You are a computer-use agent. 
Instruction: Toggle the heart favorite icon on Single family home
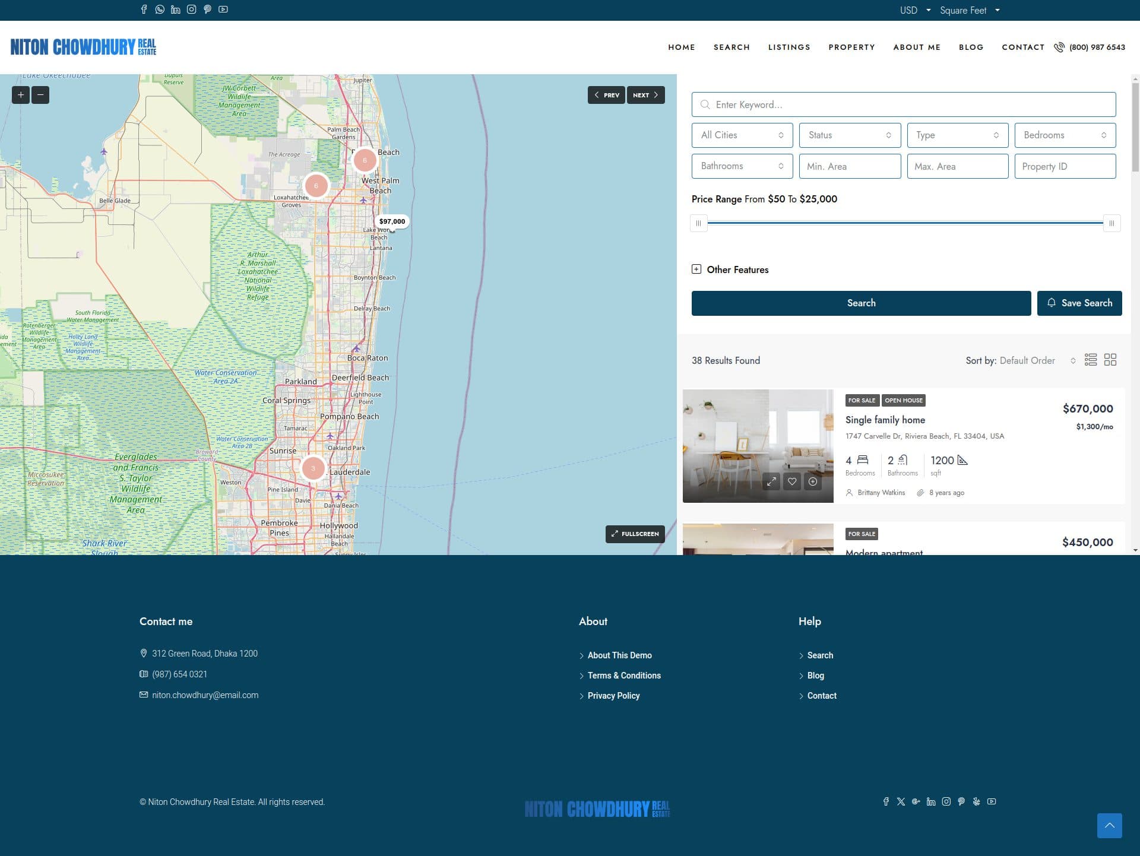point(792,482)
